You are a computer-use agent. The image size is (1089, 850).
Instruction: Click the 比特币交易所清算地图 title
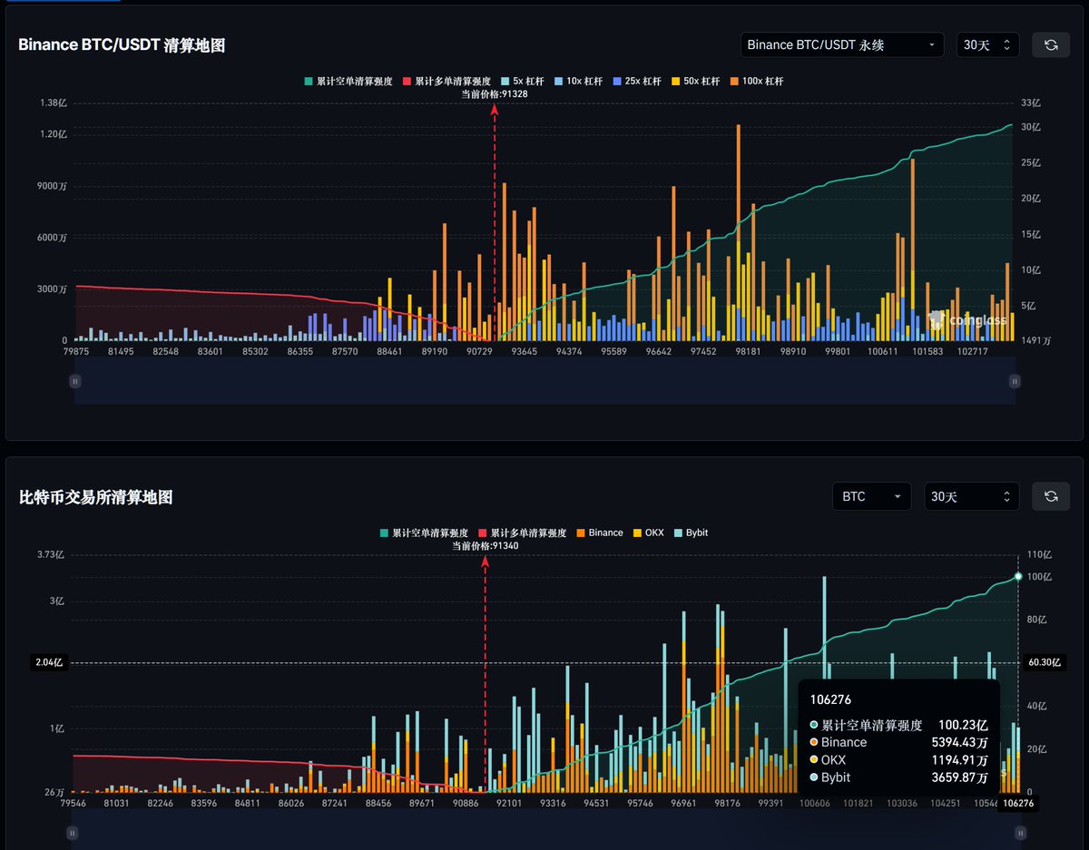[95, 497]
